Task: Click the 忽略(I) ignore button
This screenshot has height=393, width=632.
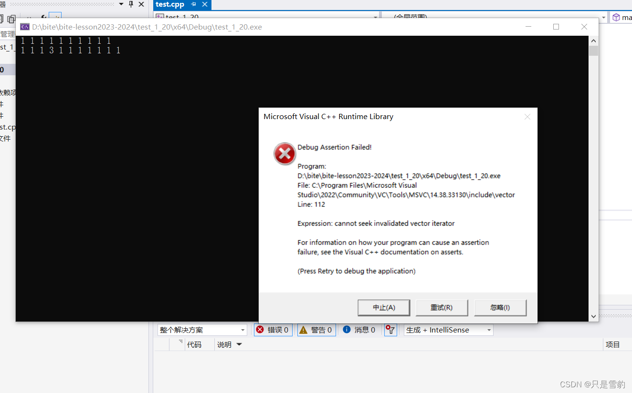Action: click(x=500, y=308)
